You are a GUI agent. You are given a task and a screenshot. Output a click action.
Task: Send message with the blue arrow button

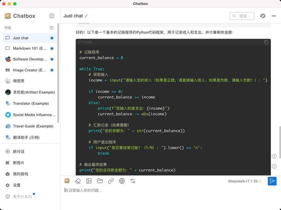point(272,181)
